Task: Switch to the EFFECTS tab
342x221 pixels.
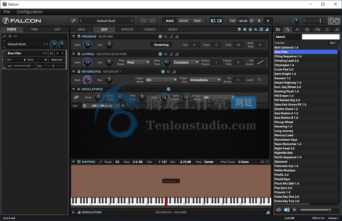Action: 127,29
